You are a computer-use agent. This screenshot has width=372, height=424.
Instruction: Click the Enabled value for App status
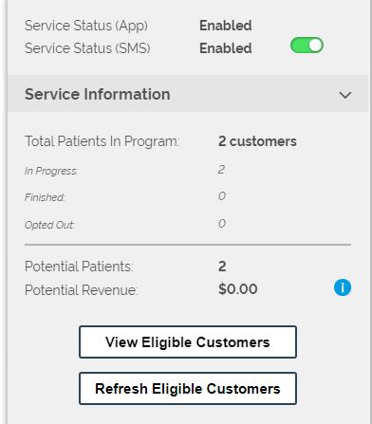click(x=226, y=26)
